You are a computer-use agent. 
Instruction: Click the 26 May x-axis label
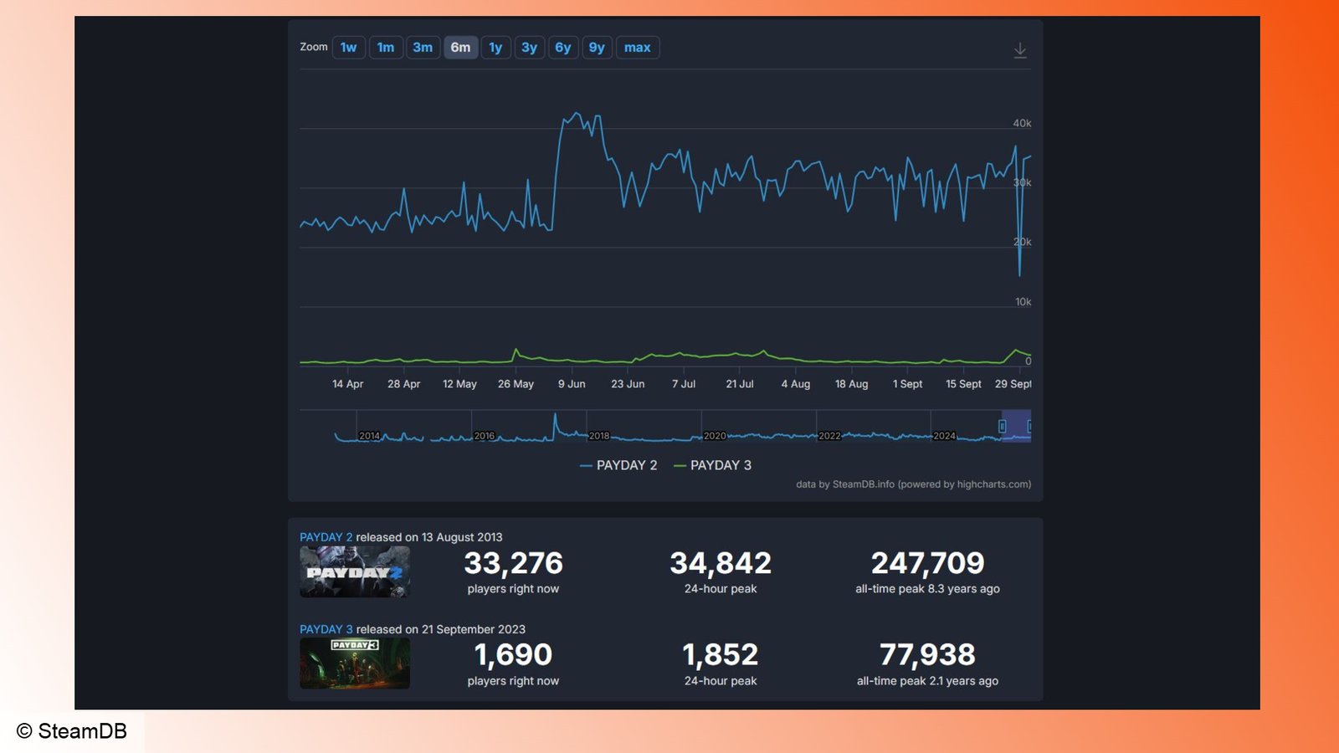[x=516, y=384]
